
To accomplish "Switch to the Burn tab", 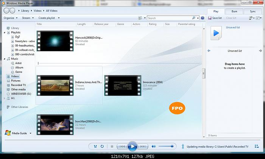I will 234,11.
